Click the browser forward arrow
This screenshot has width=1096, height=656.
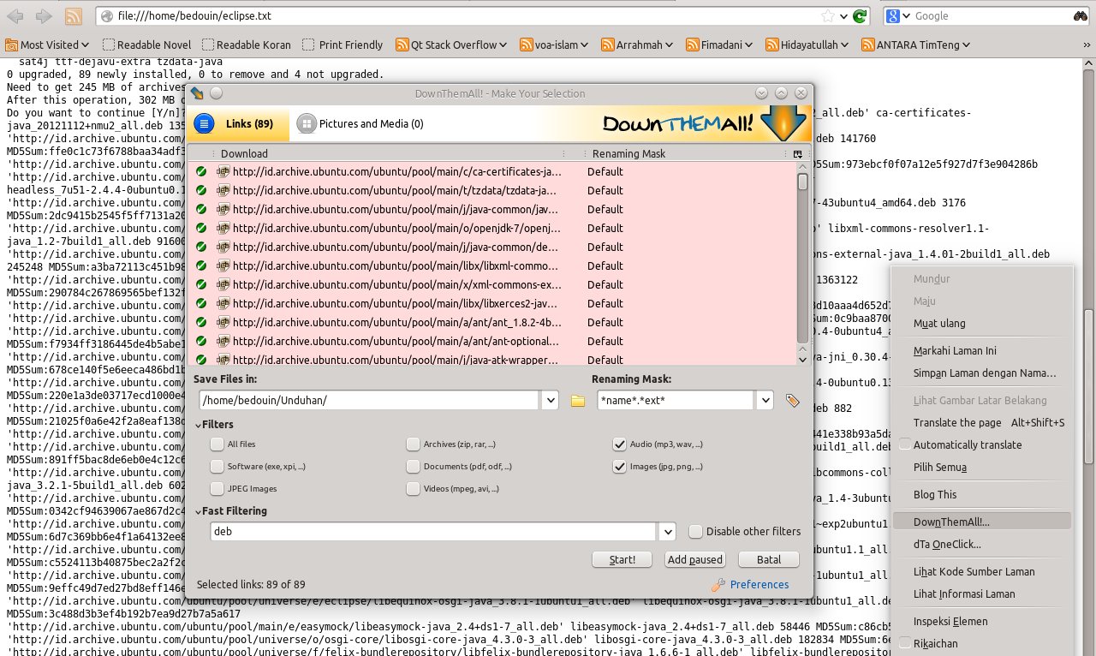click(44, 16)
